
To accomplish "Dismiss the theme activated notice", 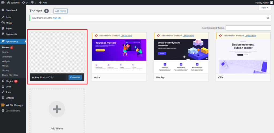I will tap(268, 18).
